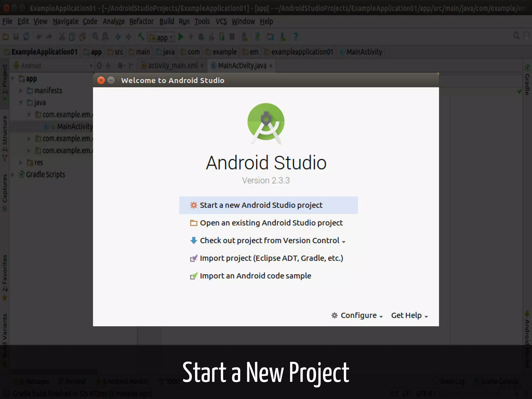Minimize the Welcome to Android Studio dialog
The image size is (532, 399).
(111, 80)
